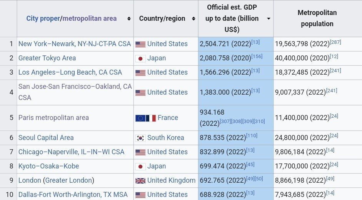Open citation 156 for Tokyo GDP
The image size is (362, 200).
(x=257, y=56)
